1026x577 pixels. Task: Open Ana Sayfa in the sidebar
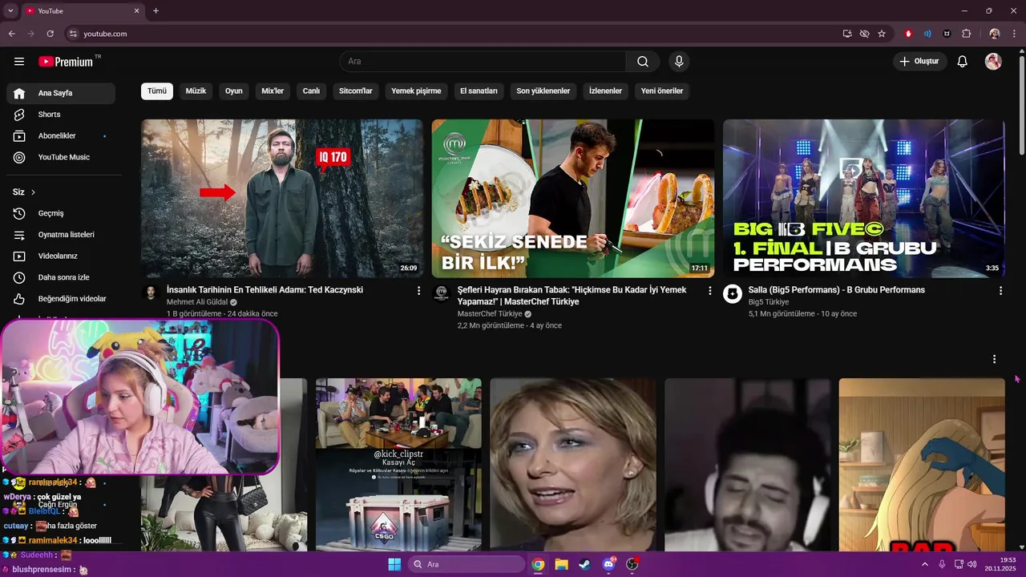pyautogui.click(x=61, y=93)
